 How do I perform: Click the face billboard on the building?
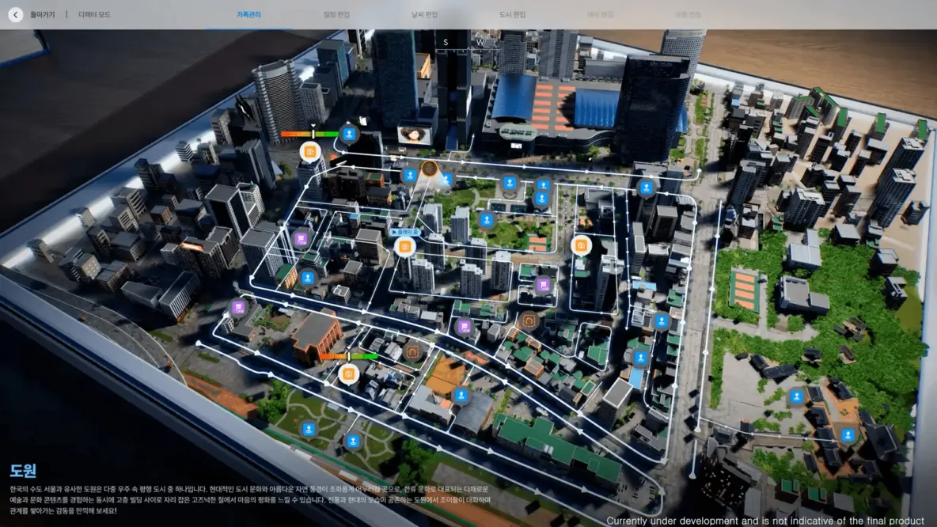(x=414, y=135)
